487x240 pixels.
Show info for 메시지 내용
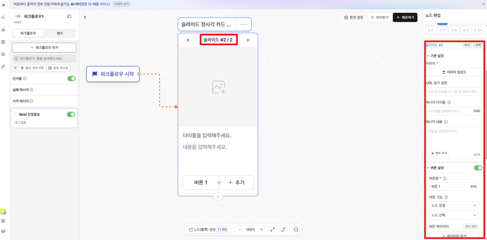[x=446, y=122]
